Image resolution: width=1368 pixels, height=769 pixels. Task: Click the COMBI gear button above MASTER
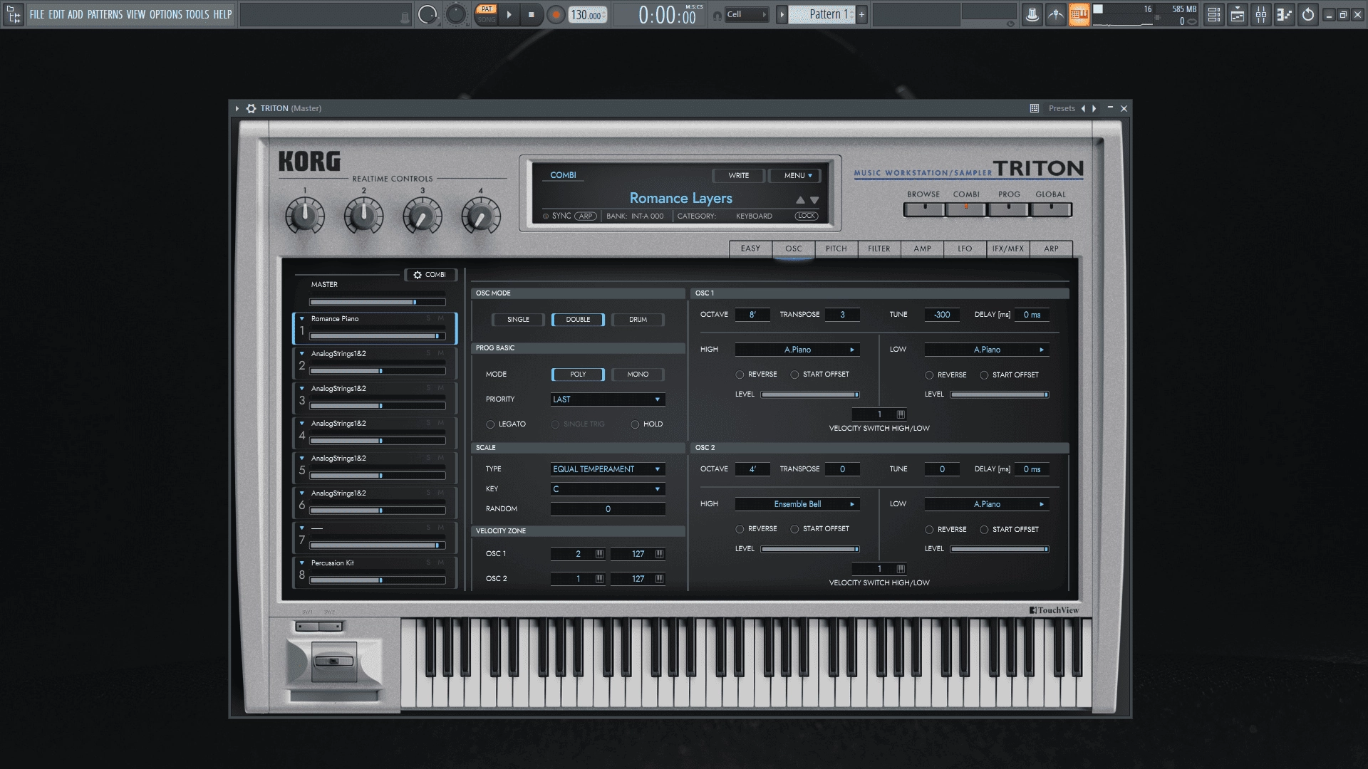point(430,275)
